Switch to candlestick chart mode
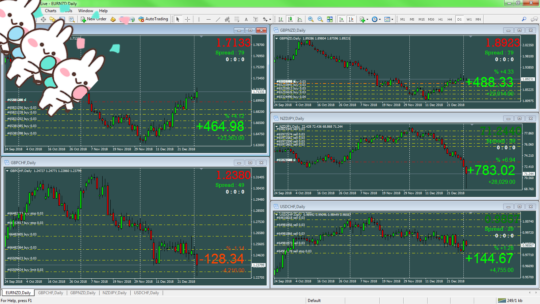This screenshot has height=304, width=540. click(290, 19)
